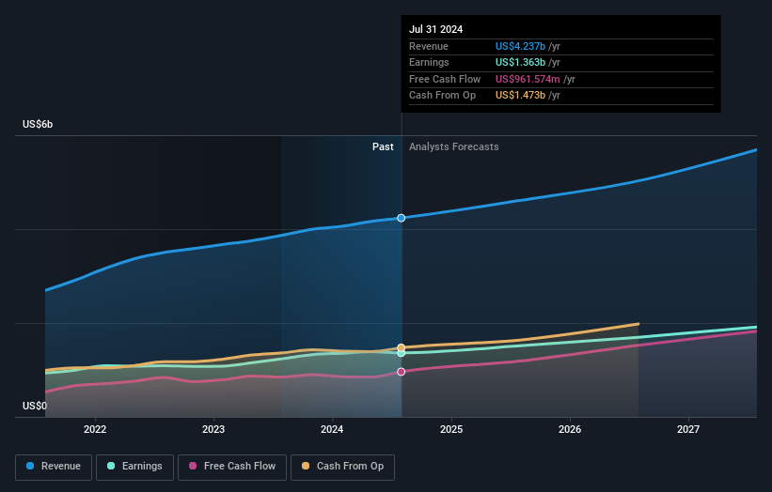Toggle the Revenue legend button
The width and height of the screenshot is (772, 492).
[x=54, y=467]
